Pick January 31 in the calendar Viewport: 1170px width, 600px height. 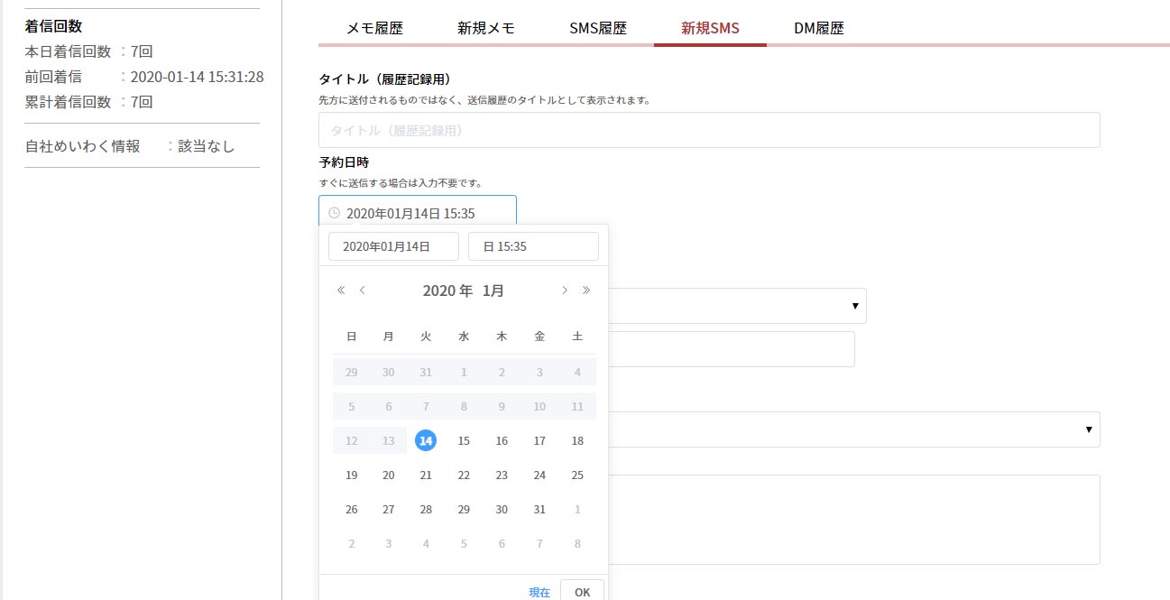tap(539, 510)
